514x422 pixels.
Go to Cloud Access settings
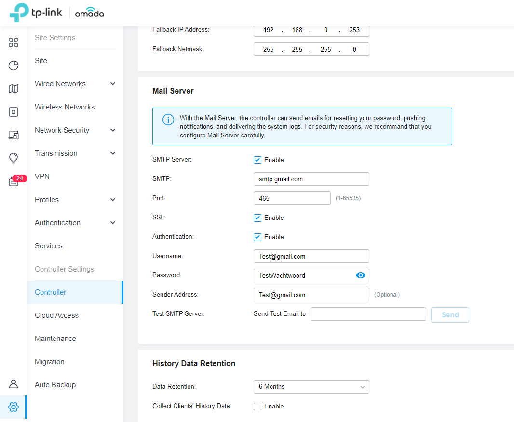[x=56, y=315]
